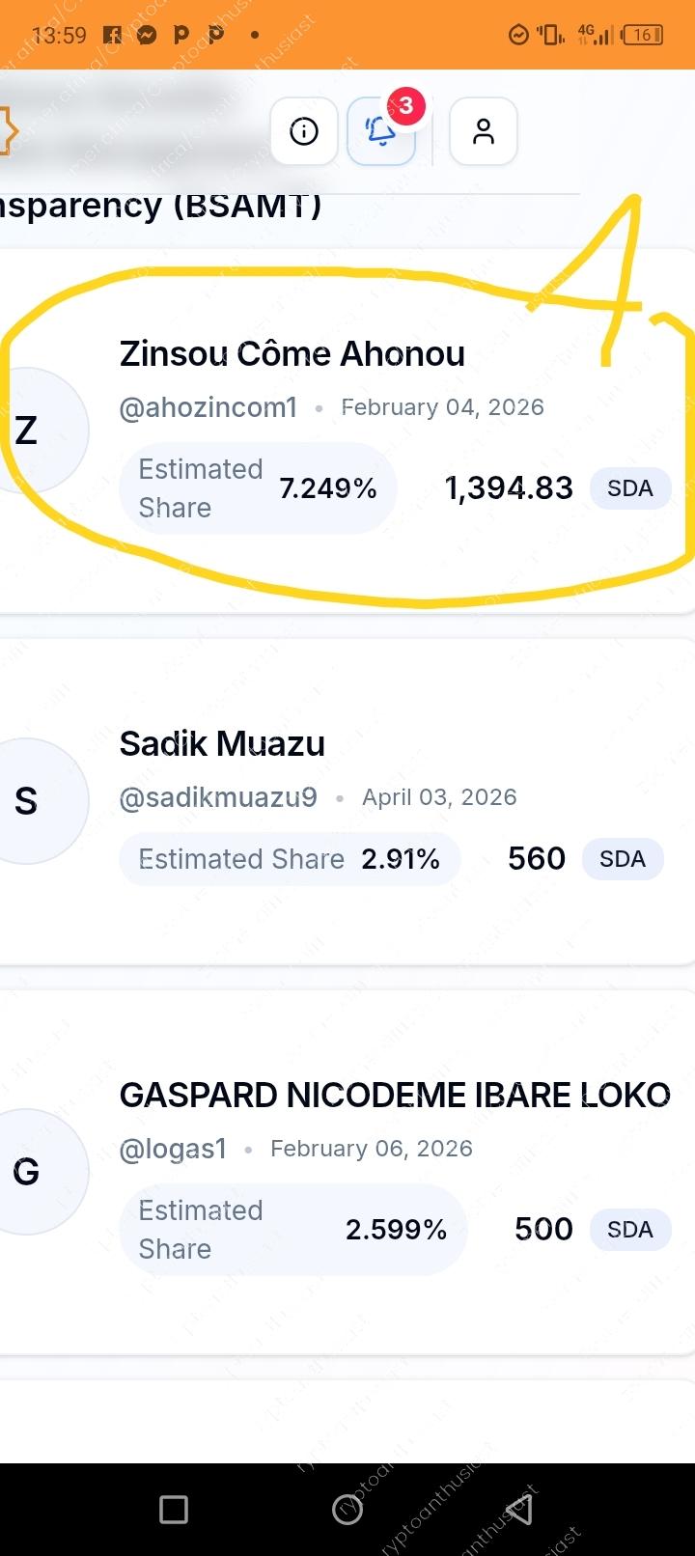Select SDA badge beside 560

[623, 859]
